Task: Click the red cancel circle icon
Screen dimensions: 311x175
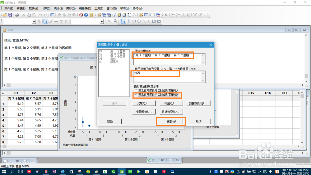Action: (81, 15)
